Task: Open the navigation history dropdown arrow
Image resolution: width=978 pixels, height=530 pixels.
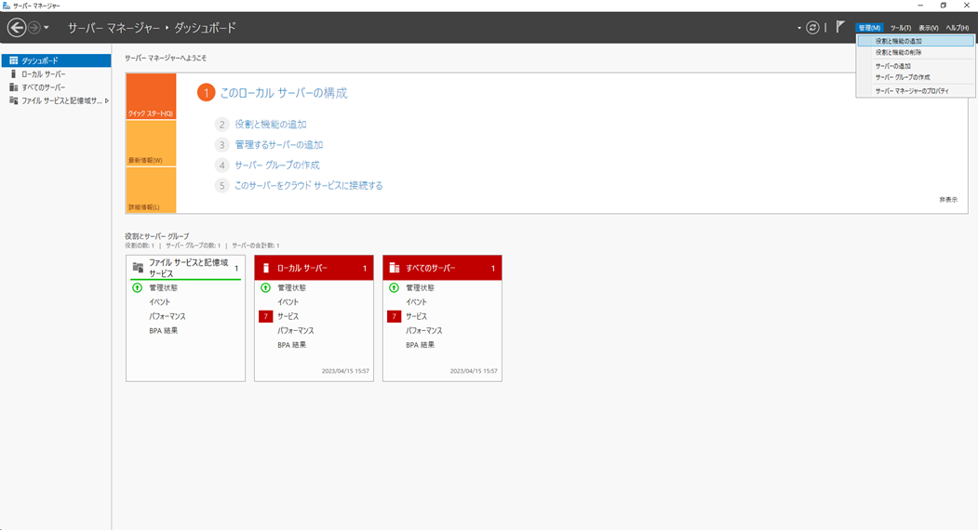Action: 47,28
